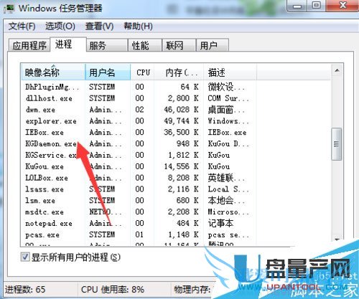Click the 英雄联... description cell

(x=226, y=178)
